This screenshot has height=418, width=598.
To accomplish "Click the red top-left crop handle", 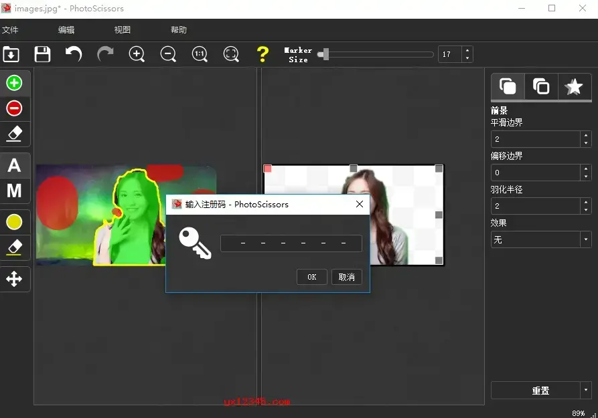I will (268, 169).
